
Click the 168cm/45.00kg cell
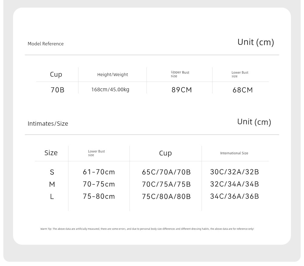(110, 89)
